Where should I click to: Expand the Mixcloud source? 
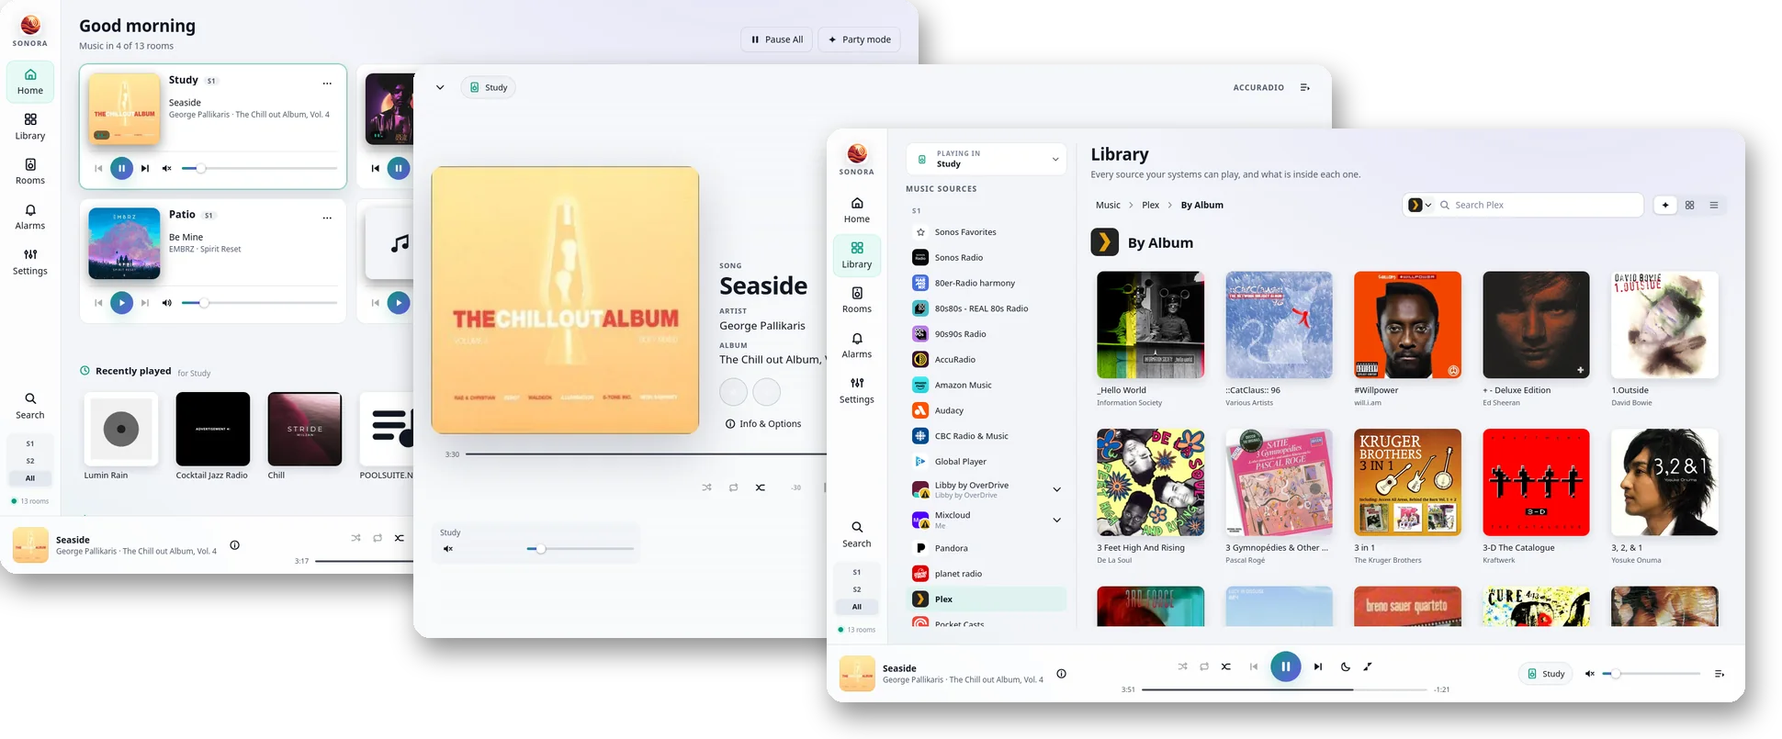1056,520
